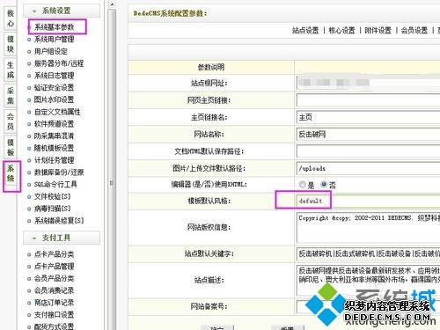
Task: Open SQL命令行工具 item
Action: (55, 185)
